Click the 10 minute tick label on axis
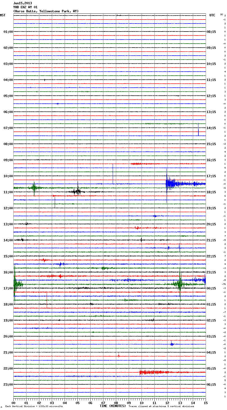 (x=142, y=403)
